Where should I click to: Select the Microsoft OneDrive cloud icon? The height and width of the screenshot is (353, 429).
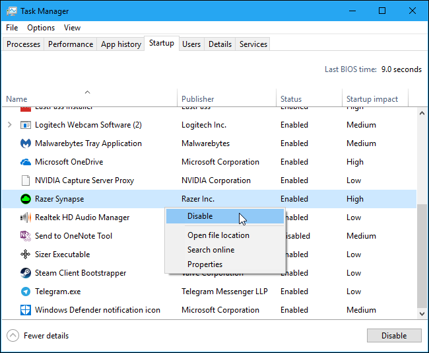(x=26, y=162)
